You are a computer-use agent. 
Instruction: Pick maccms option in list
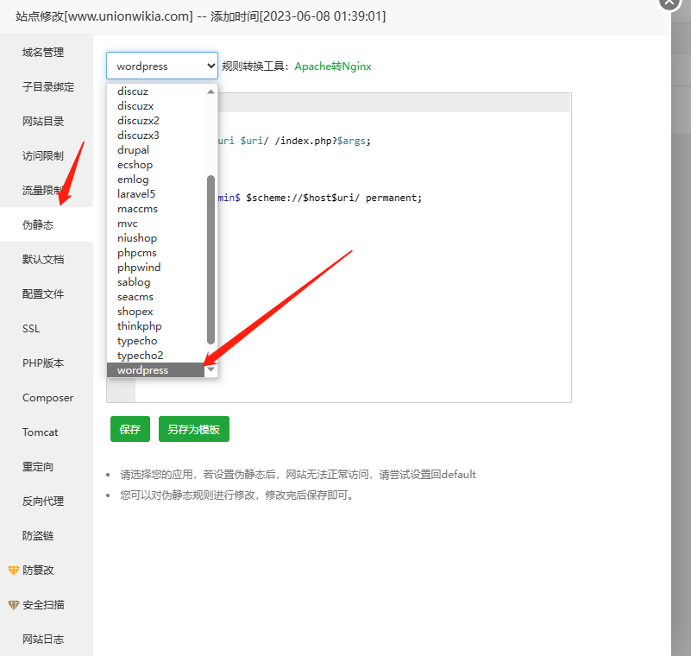click(156, 209)
